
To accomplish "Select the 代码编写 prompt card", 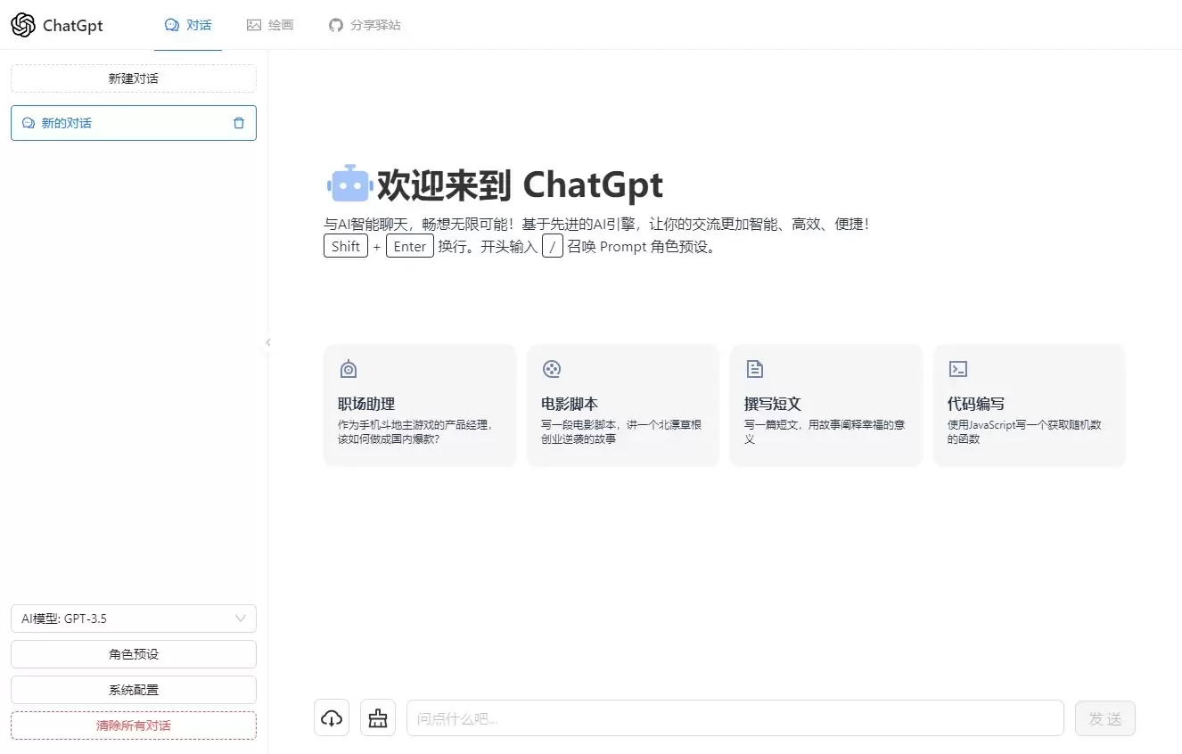I will pyautogui.click(x=1030, y=406).
